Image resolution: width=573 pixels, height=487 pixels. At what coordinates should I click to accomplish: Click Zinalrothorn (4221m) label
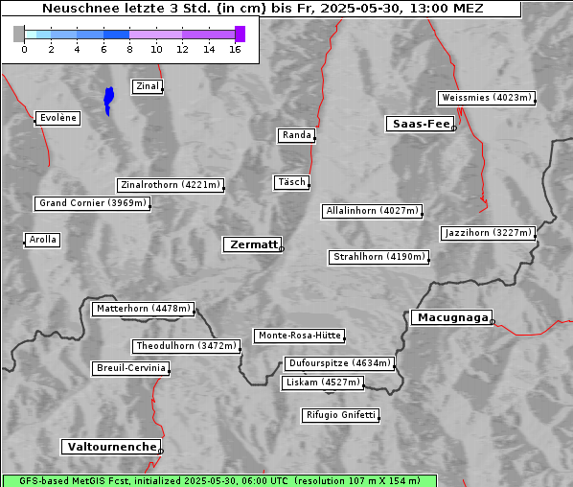[171, 185]
